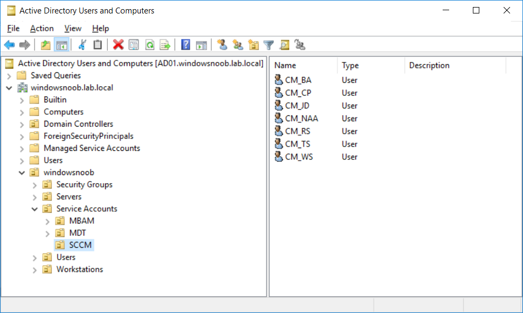Click the red Delete toolbar icon
The width and height of the screenshot is (523, 313).
coord(118,45)
